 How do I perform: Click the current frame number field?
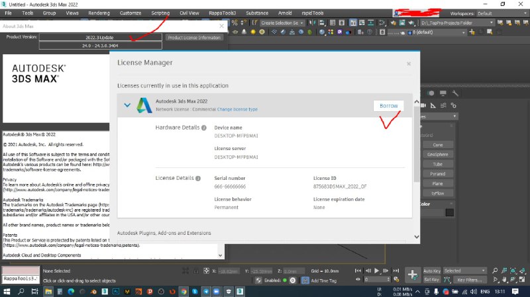pyautogui.click(x=377, y=279)
